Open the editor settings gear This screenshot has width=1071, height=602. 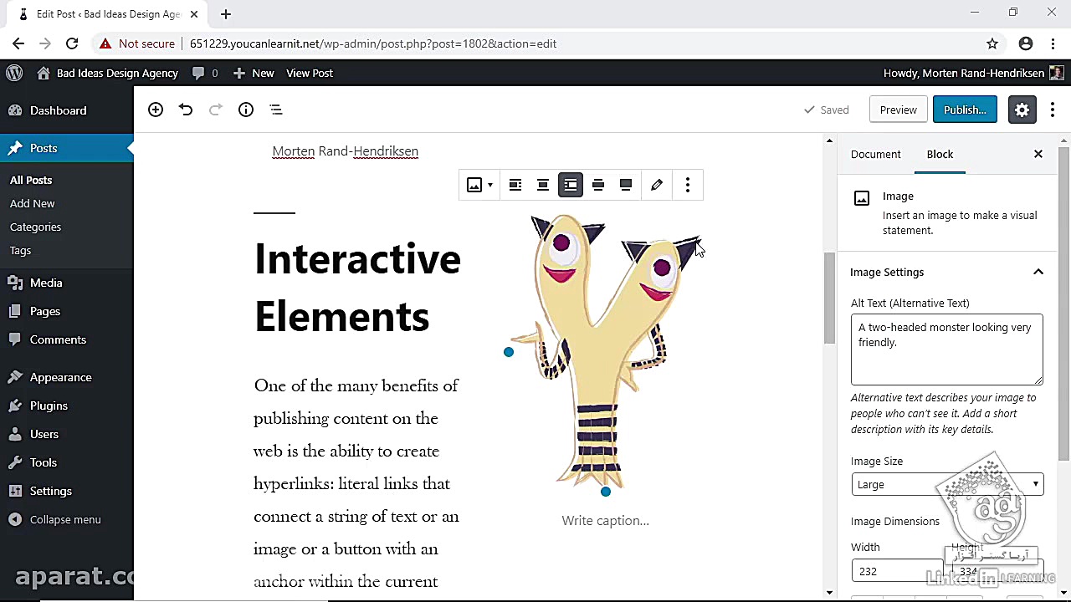[x=1022, y=110]
